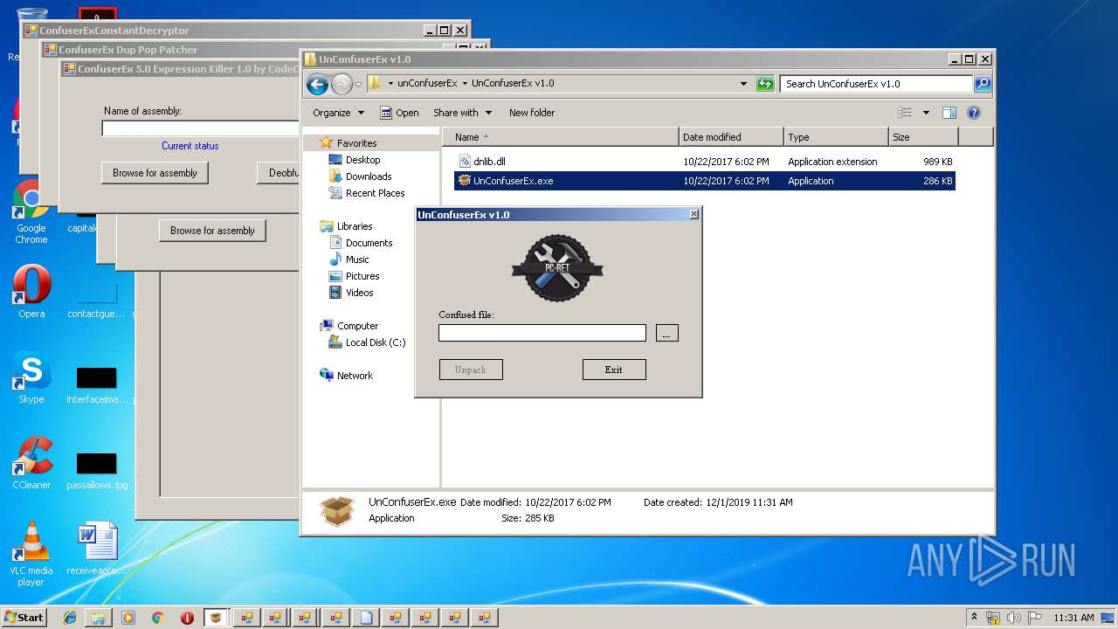Open the address bar history dropdown

743,84
